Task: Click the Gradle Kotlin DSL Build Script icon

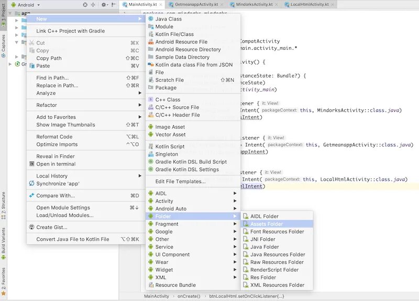Action: tap(151, 162)
